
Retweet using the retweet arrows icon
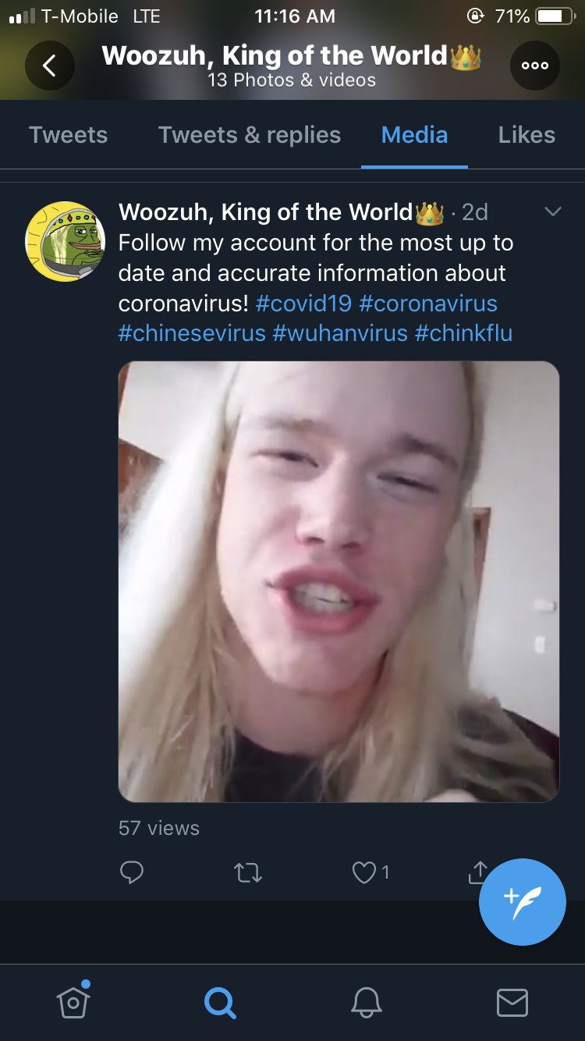point(248,873)
